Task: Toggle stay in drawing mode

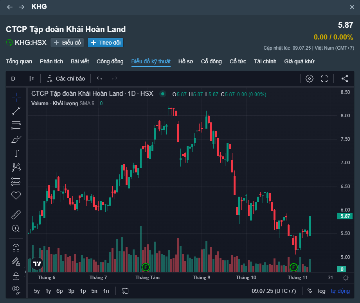Action: (16, 262)
